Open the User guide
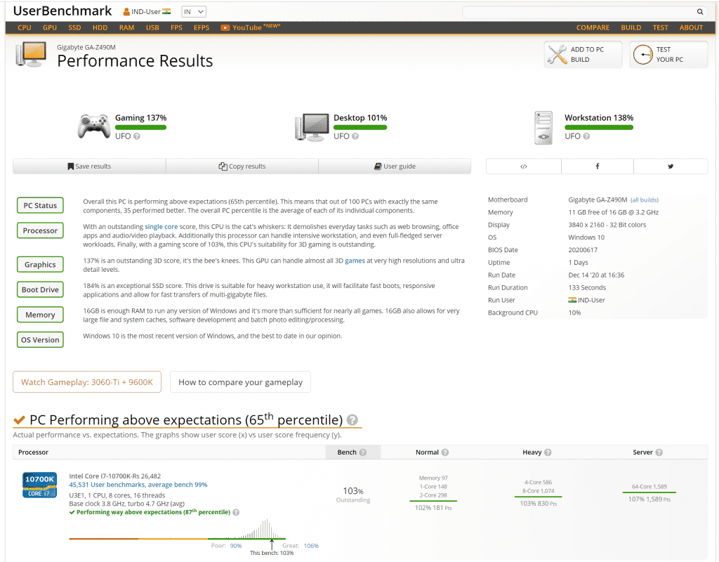Screen dimensions: 719x562 tap(395, 166)
